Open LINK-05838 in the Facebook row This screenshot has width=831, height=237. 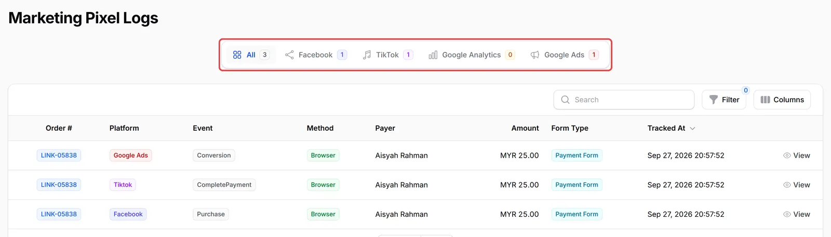[59, 214]
